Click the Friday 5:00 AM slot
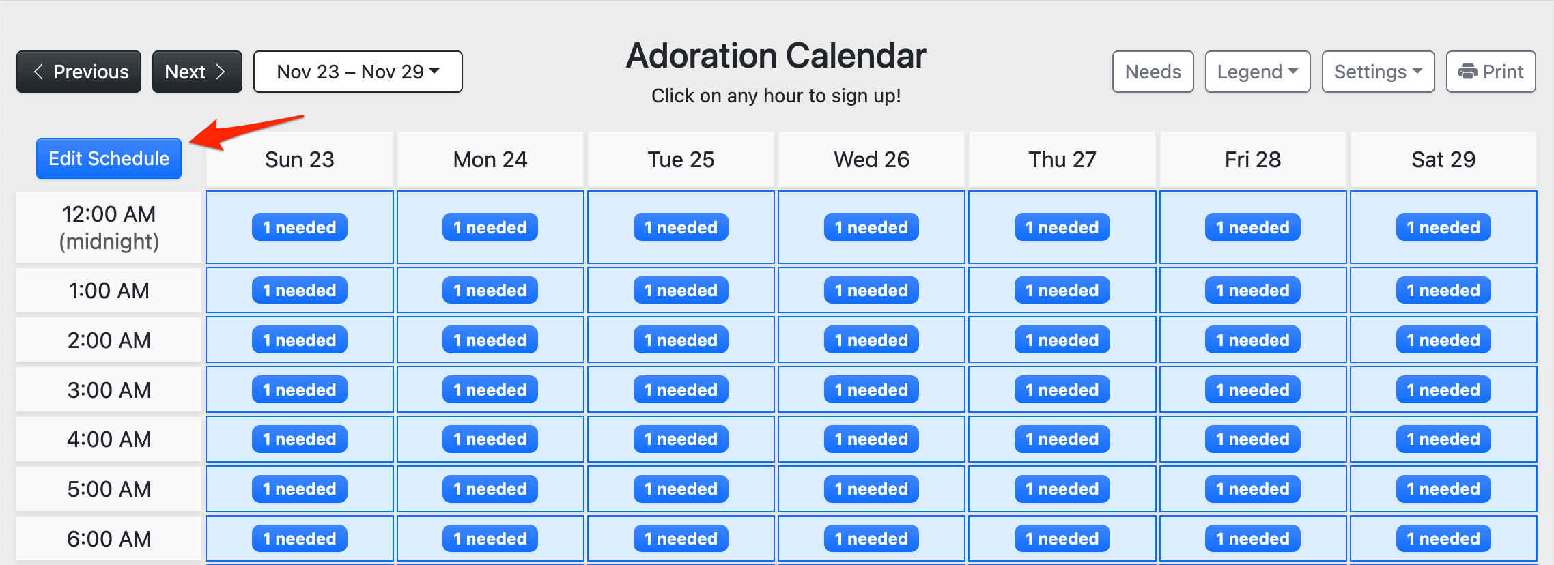The height and width of the screenshot is (565, 1554). tap(1252, 489)
